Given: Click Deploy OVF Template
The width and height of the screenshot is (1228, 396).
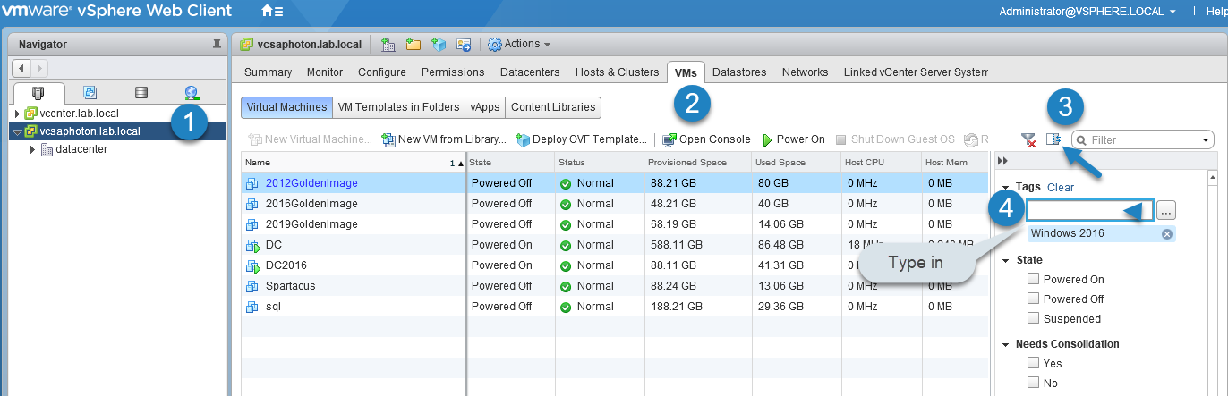Looking at the screenshot, I should pos(582,139).
